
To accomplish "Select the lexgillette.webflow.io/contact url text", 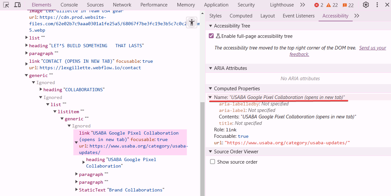I will [x=90, y=68].
